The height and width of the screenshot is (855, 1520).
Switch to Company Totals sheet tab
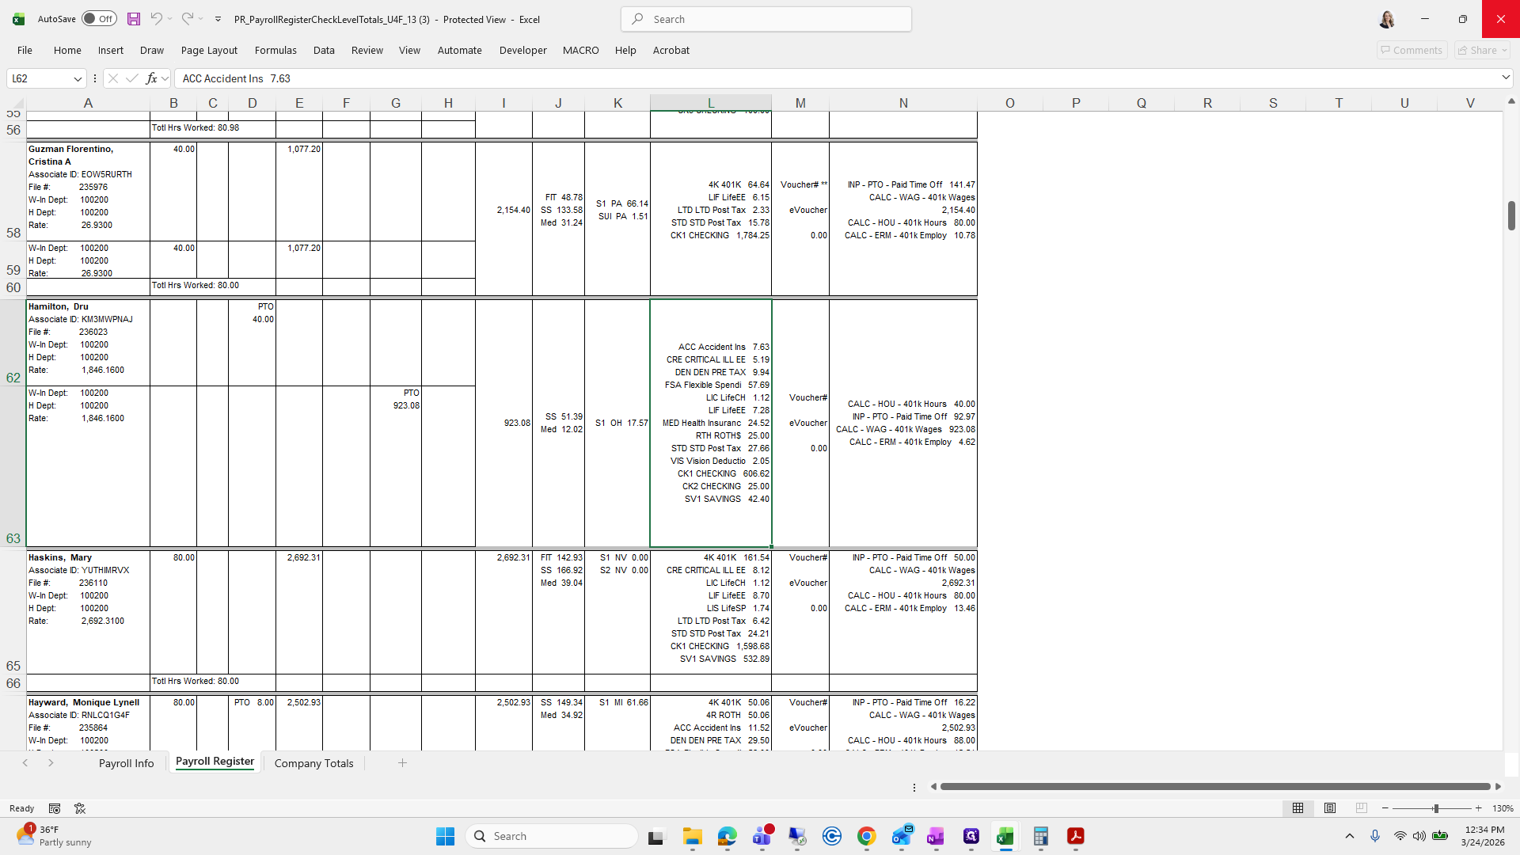click(313, 763)
